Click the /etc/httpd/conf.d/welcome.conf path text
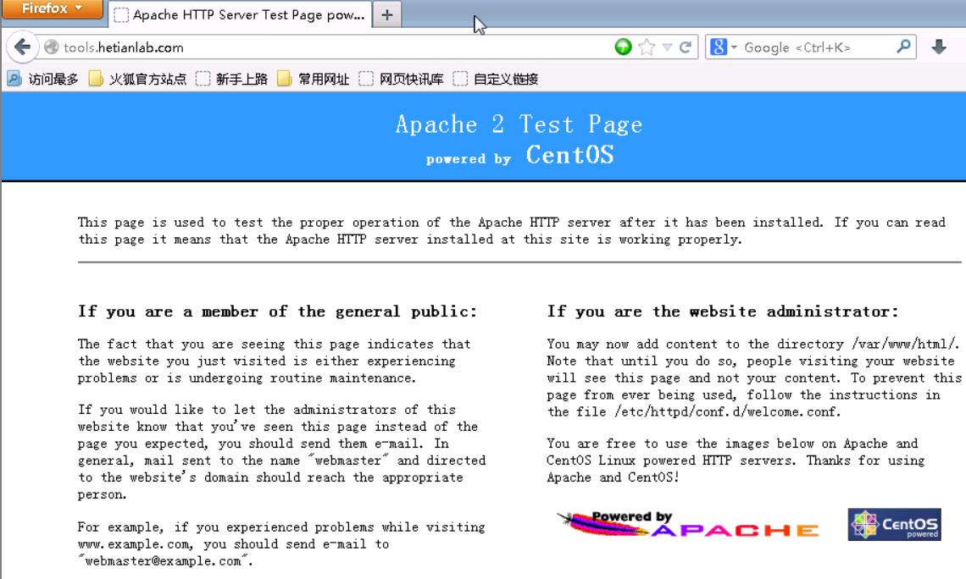The width and height of the screenshot is (966, 579). click(x=727, y=411)
